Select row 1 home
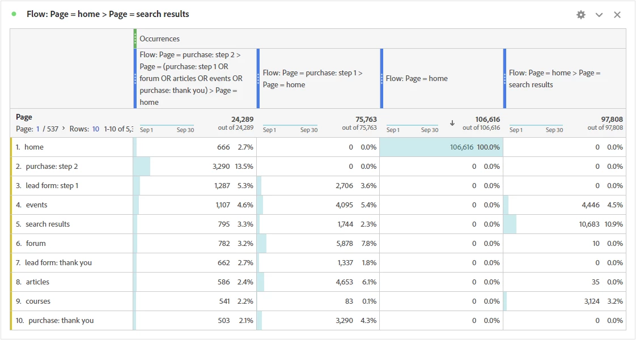The width and height of the screenshot is (636, 340). point(72,147)
